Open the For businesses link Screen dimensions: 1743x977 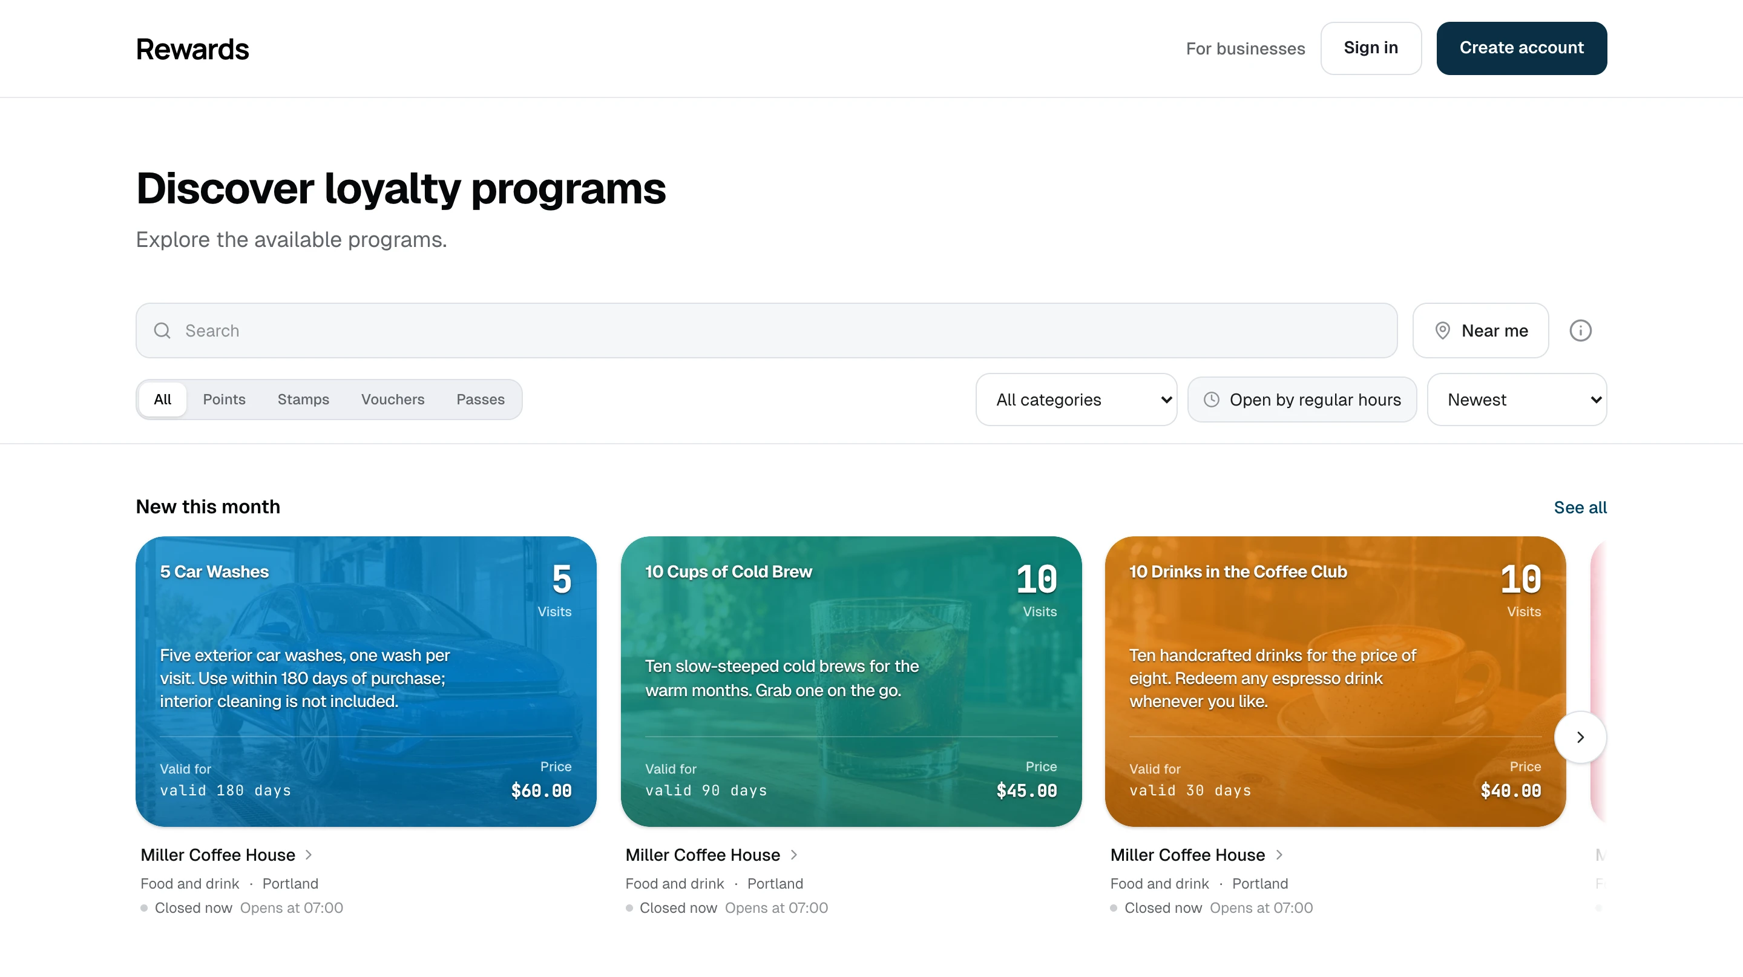[x=1245, y=48]
